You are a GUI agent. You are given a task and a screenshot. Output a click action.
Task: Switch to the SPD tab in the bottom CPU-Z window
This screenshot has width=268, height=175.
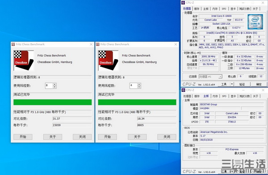coord(224,96)
